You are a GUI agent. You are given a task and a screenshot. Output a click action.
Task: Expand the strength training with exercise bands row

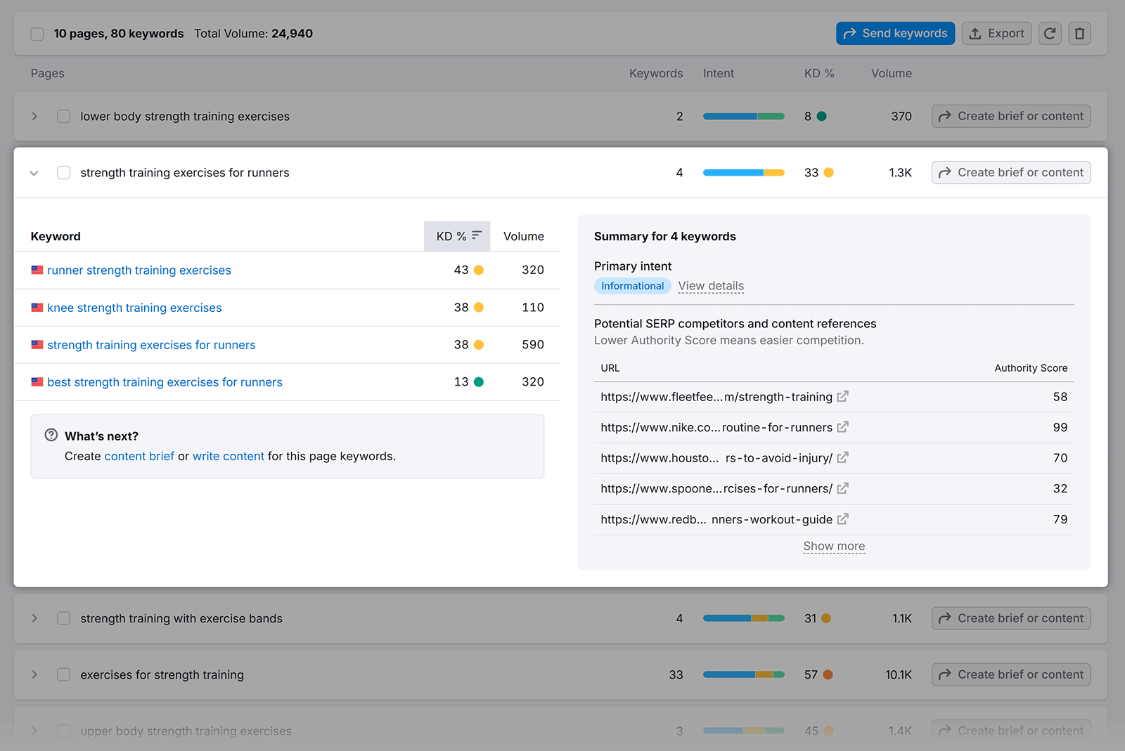pos(34,618)
